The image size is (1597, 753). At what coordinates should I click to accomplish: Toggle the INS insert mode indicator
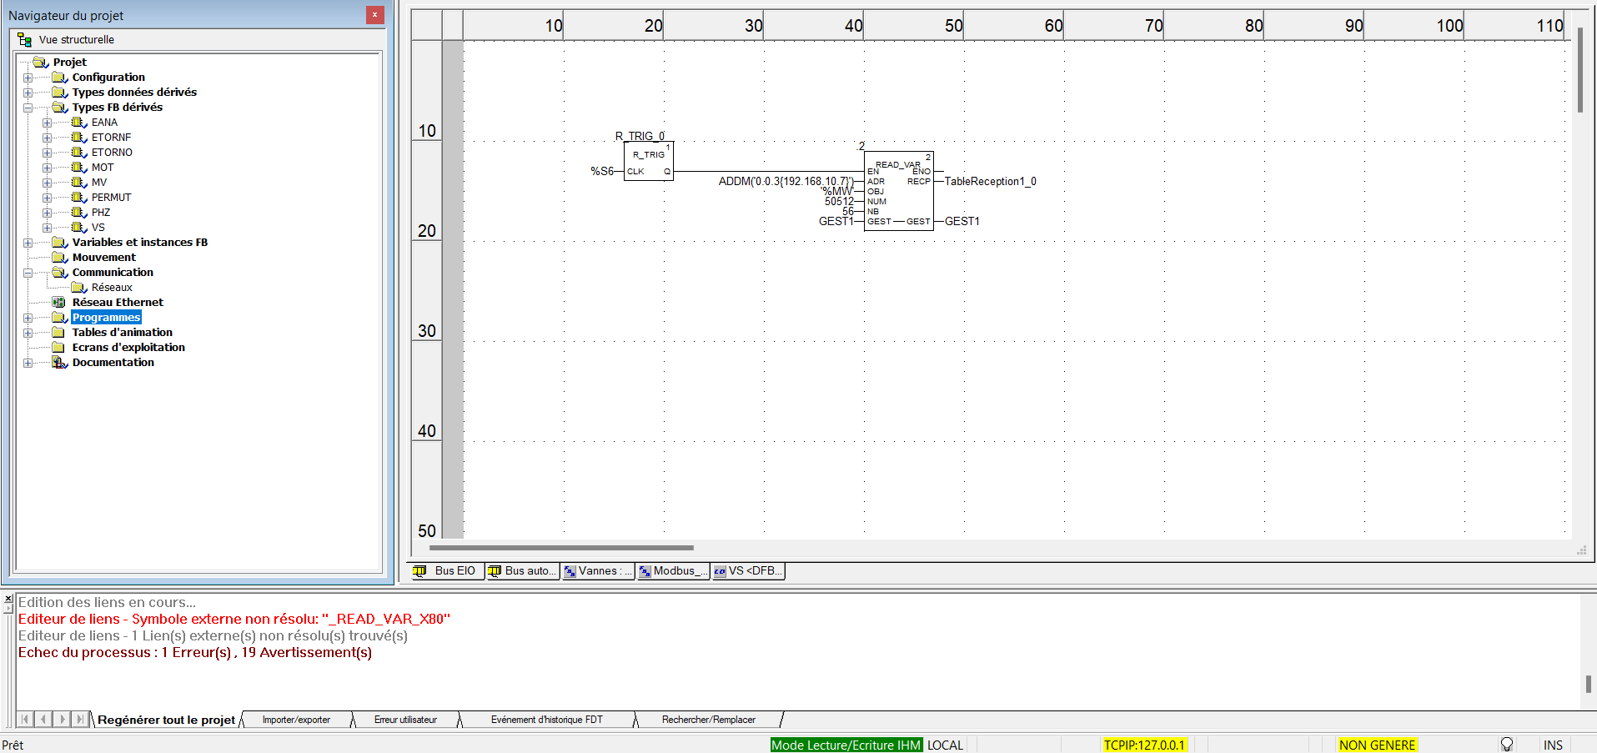point(1552,745)
